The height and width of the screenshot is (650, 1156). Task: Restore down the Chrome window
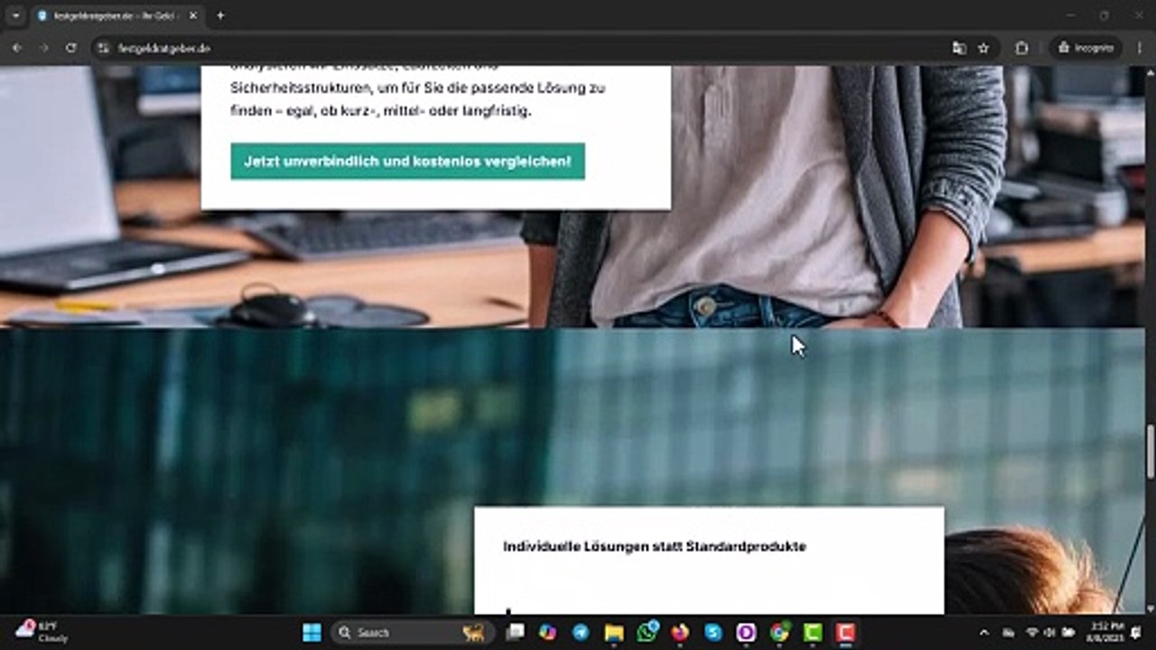click(x=1104, y=15)
